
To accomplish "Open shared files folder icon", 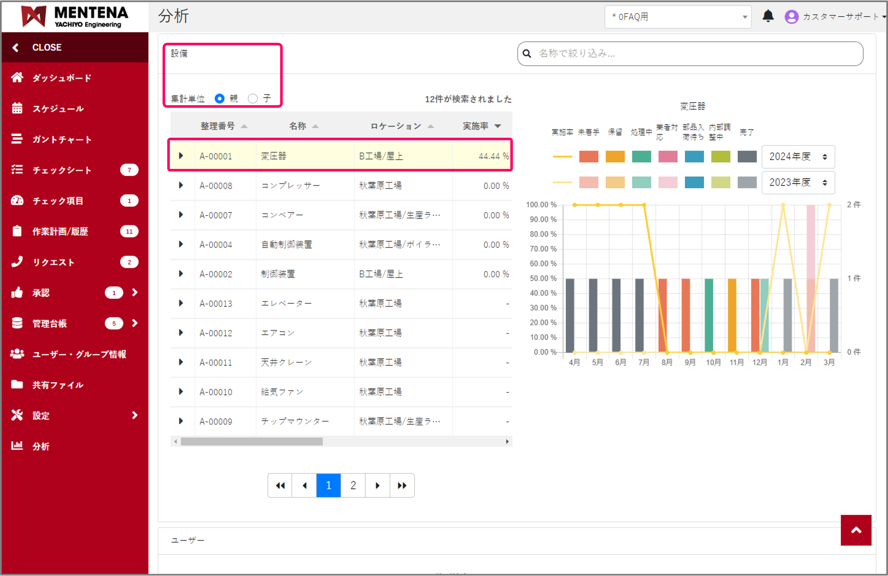I will [17, 384].
